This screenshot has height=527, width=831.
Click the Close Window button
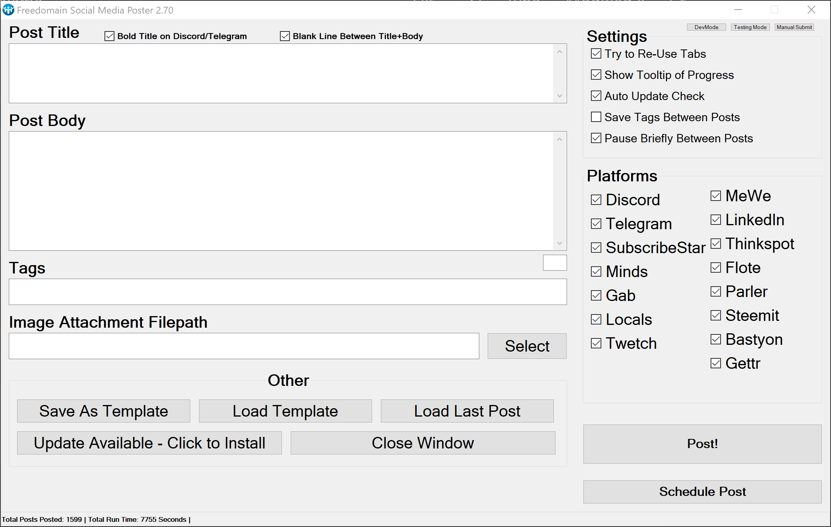pyautogui.click(x=423, y=443)
